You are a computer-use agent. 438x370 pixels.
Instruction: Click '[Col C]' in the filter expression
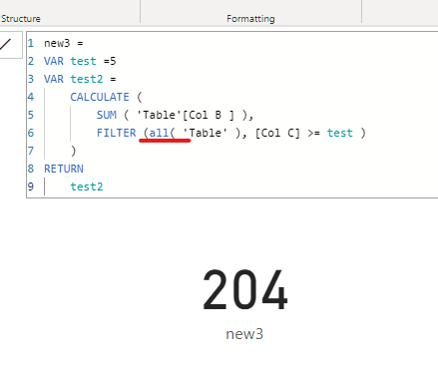coord(277,133)
